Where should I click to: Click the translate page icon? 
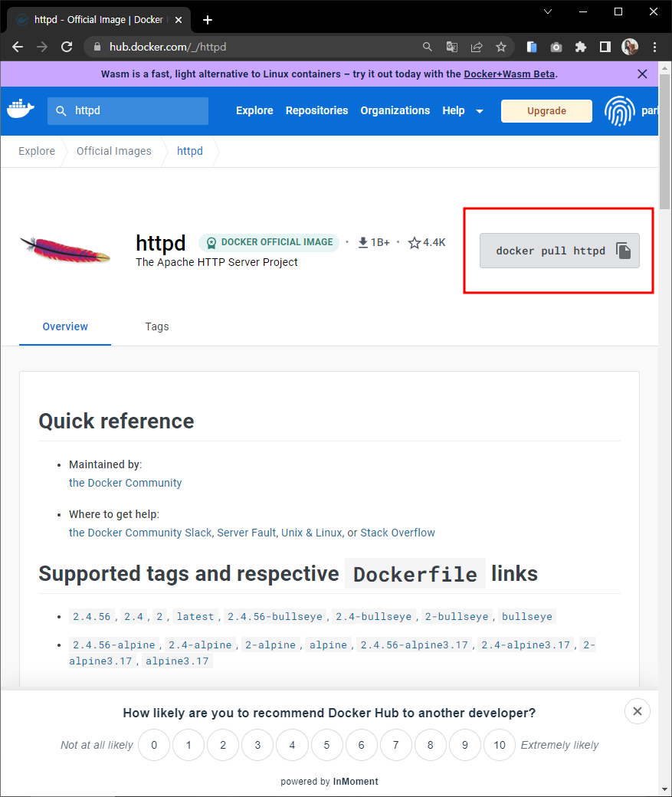tap(452, 47)
